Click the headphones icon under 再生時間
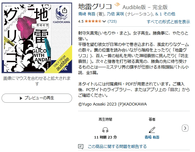This screenshot has height=152, width=195. tap(105, 130)
